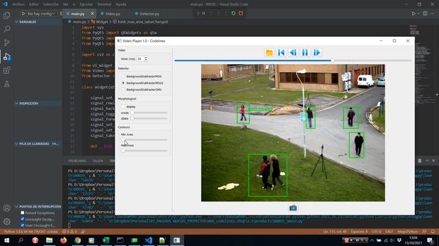Screen dimensions: 439x246
Task: Open Extensions view in activity bar
Action: pyautogui.click(x=7, y=70)
